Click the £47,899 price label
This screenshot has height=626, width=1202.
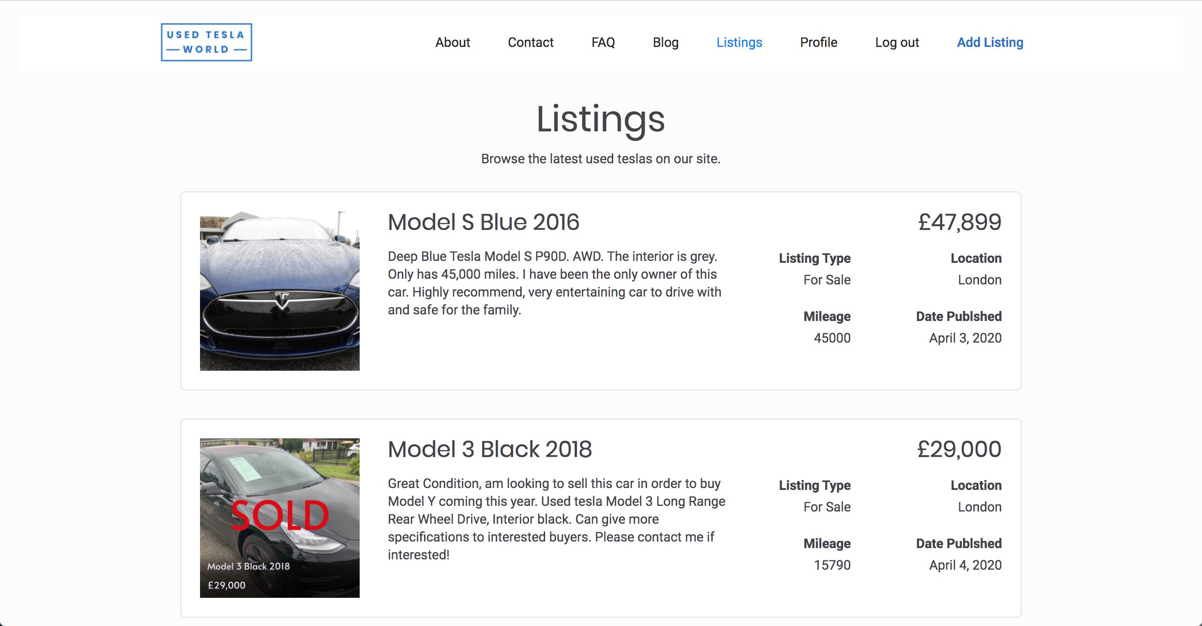[x=959, y=222]
